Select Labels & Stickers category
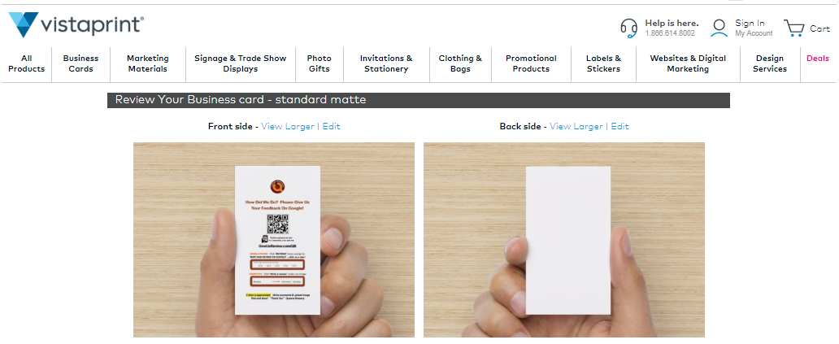The height and width of the screenshot is (344, 839). point(603,63)
